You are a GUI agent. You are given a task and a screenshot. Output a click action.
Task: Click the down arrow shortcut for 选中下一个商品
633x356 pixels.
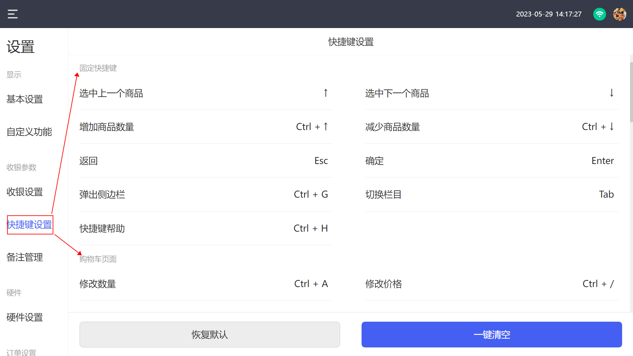(612, 93)
